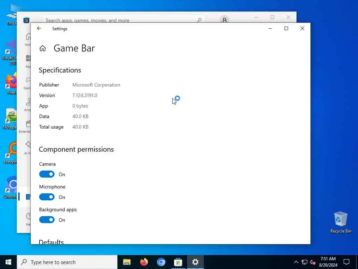Select the Firefox desktop shortcut
This screenshot has width=358, height=269.
pos(11,83)
